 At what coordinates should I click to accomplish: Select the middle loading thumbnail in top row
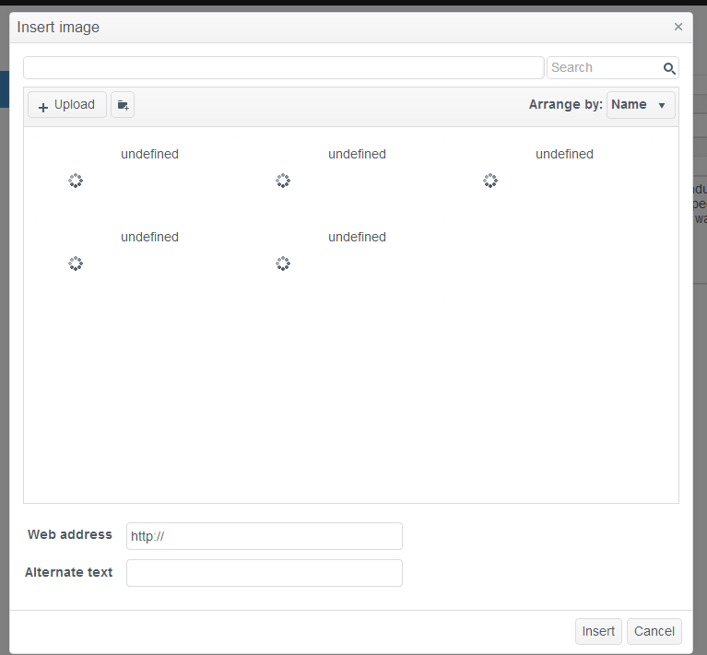click(283, 181)
